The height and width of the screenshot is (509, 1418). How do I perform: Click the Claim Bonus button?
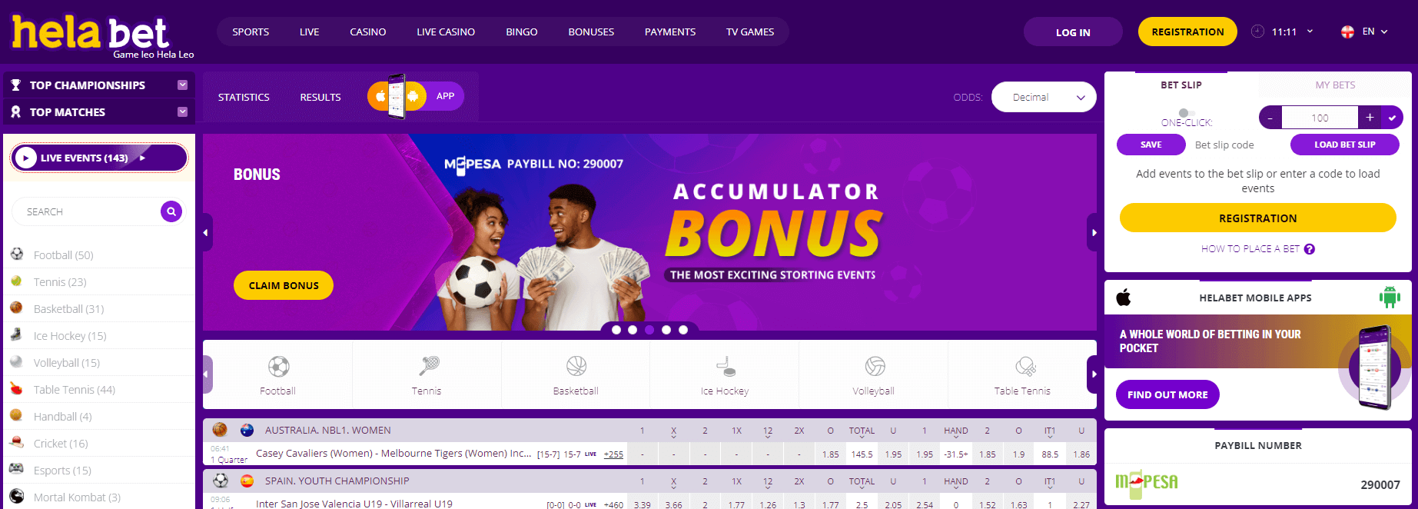[x=284, y=285]
